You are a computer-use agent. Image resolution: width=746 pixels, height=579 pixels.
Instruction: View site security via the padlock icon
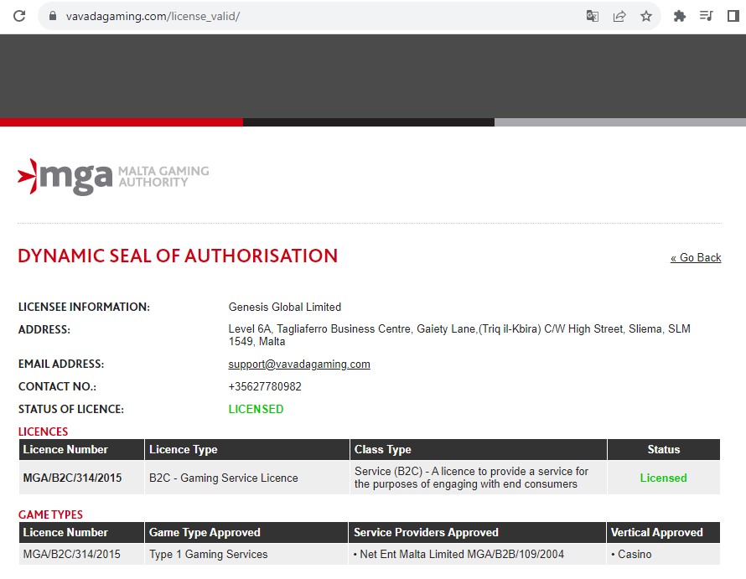point(53,16)
